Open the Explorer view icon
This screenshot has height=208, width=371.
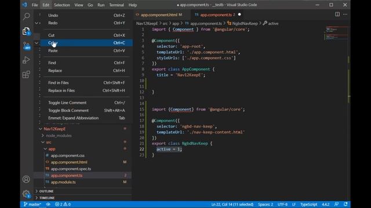[26, 31]
